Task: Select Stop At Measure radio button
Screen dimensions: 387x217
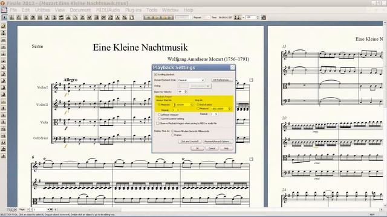Action: [x=198, y=108]
